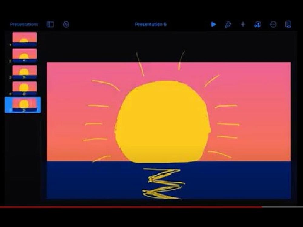The width and height of the screenshot is (303, 227).
Task: Select the slide sidebar view icon
Action: (50, 24)
